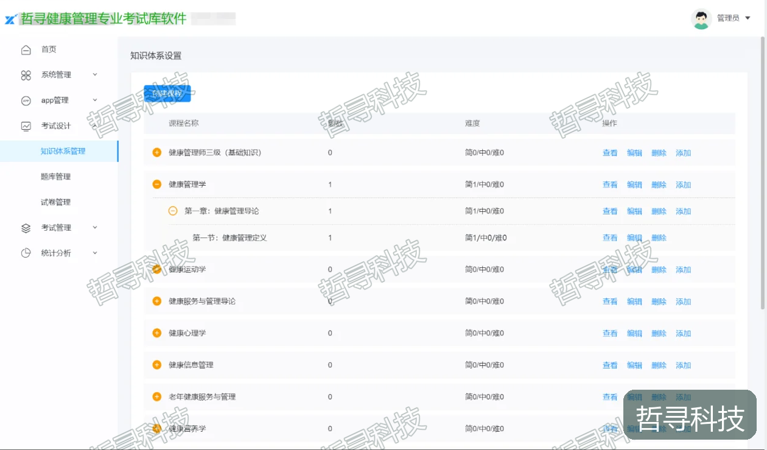Screen dimensions: 767x450
Task: Click 查看 for 第一章：健康管理导论
Action: (x=610, y=211)
